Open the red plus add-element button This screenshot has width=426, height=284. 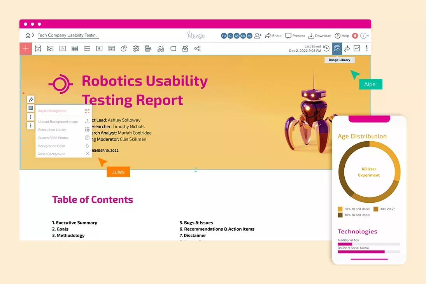(x=25, y=48)
